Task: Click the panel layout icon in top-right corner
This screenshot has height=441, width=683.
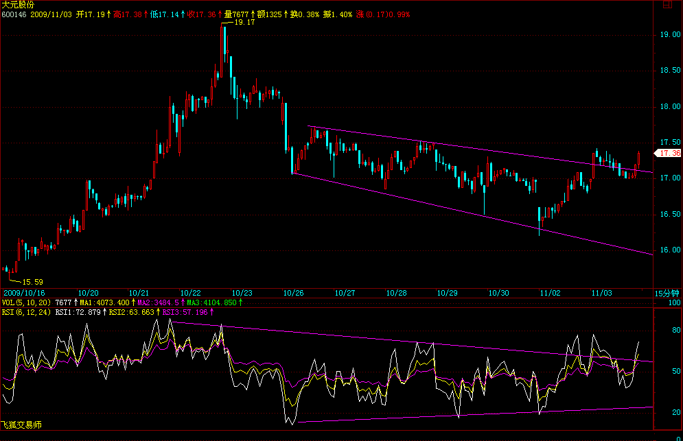Action: point(667,4)
